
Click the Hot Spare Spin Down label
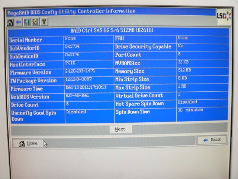click(x=140, y=104)
